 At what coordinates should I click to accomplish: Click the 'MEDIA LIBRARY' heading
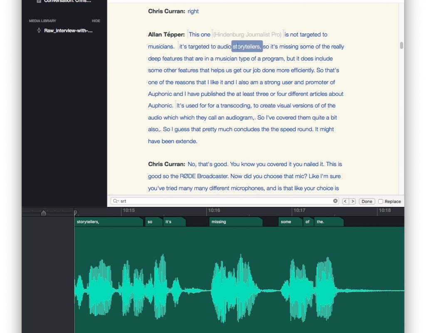coord(43,21)
